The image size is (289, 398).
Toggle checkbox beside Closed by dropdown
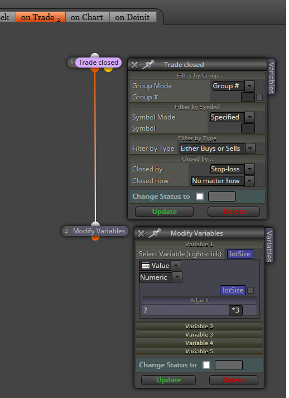click(259, 169)
